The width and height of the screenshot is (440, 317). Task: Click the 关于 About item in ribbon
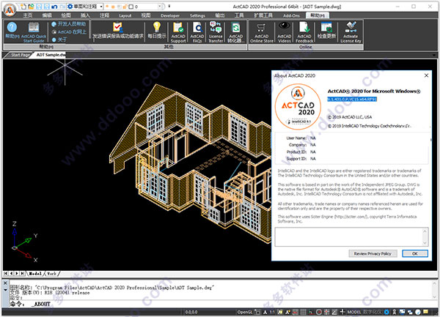pos(59,40)
